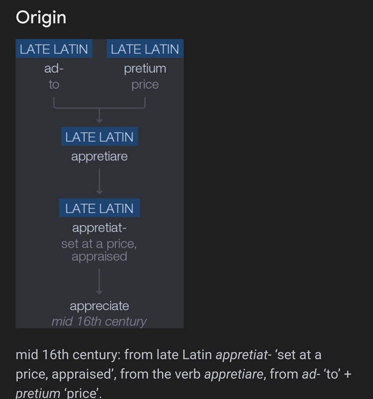373x399 pixels.
Task: Click the gray translation 'price' under pretium
Action: [145, 85]
